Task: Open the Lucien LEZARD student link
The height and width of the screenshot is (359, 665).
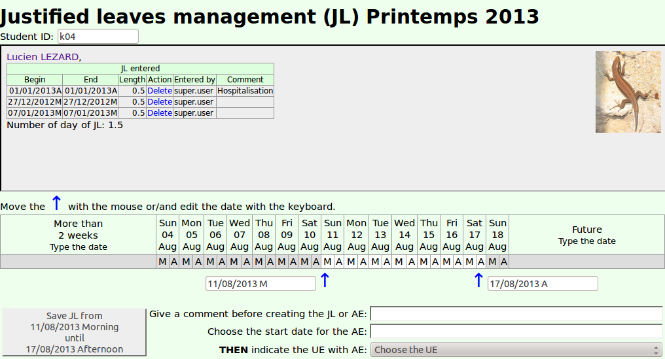Action: click(43, 57)
